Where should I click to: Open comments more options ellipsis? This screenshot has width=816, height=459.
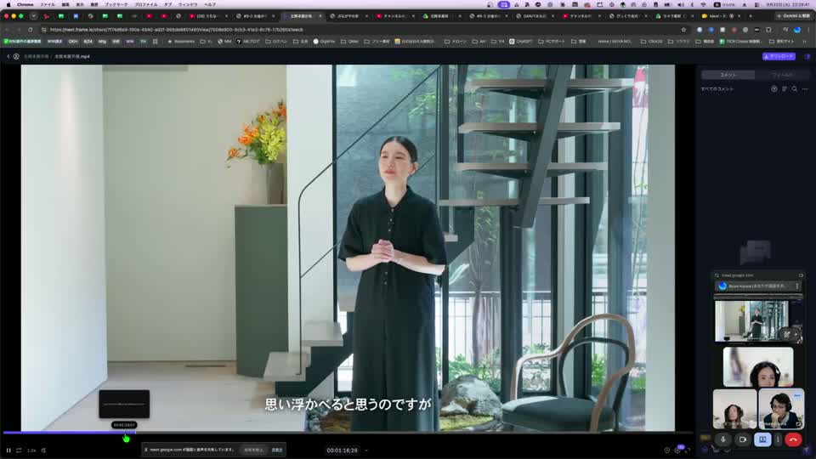[x=805, y=89]
